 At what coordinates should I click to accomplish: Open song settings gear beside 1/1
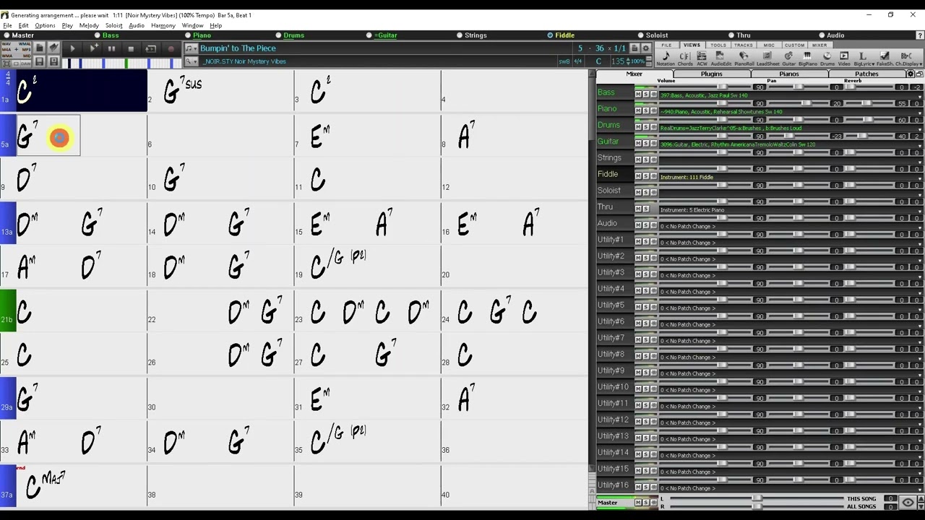[x=645, y=48]
